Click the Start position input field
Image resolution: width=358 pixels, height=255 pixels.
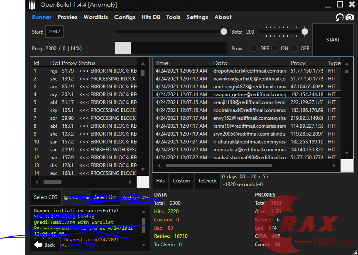click(x=54, y=32)
